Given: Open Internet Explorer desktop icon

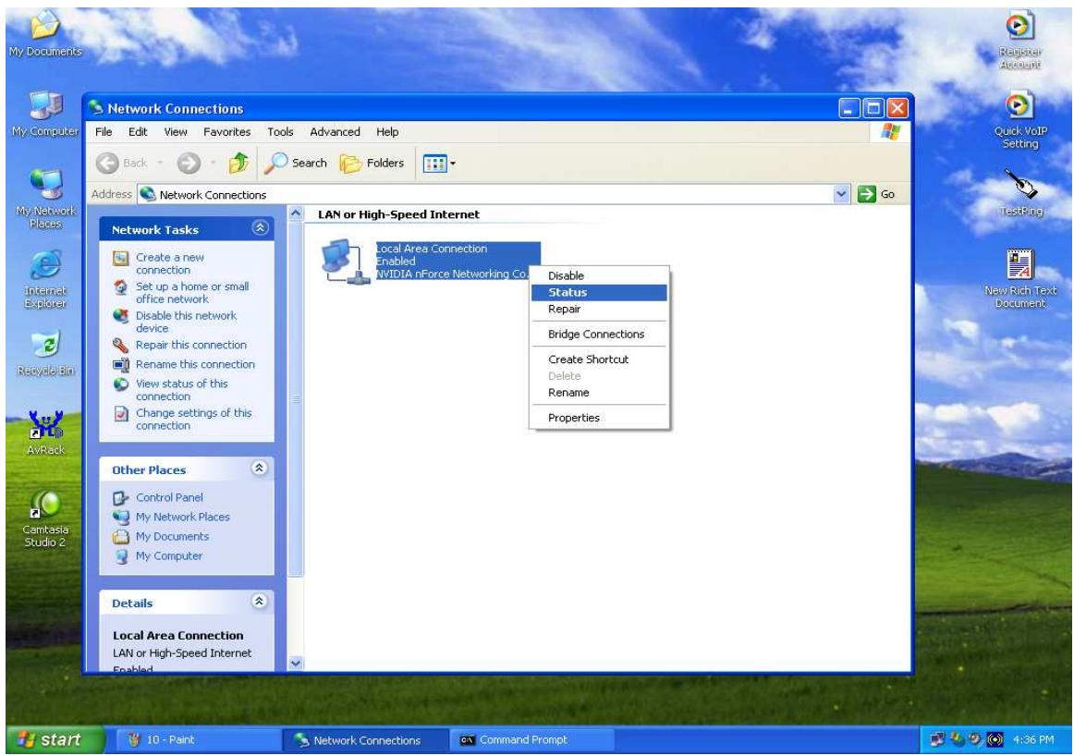Looking at the screenshot, I should (45, 279).
